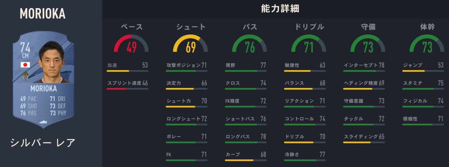Viewport: 449px width, 167px height.
Task: Click the Japan flag icon on card
Action: click(25, 65)
